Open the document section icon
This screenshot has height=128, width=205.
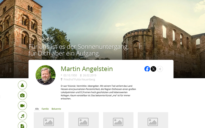pos(22,125)
